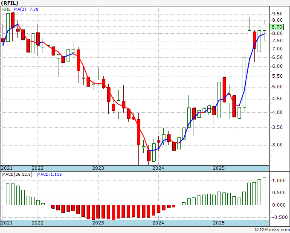Click the 3.50 price axis label
The height and width of the screenshot is (233, 290).
pos(277,127)
